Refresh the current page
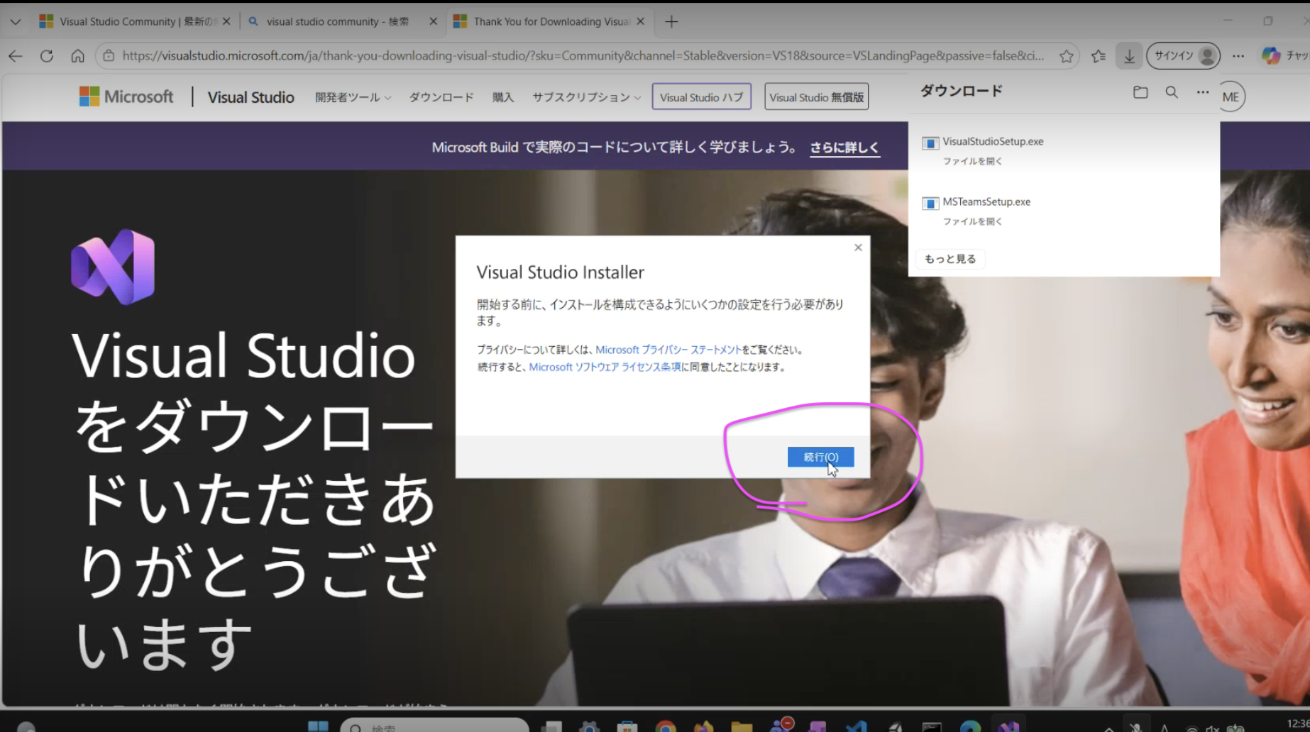This screenshot has width=1310, height=732. 47,56
